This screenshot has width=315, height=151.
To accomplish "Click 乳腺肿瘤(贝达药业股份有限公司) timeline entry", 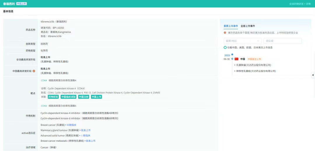I will coord(254,65).
